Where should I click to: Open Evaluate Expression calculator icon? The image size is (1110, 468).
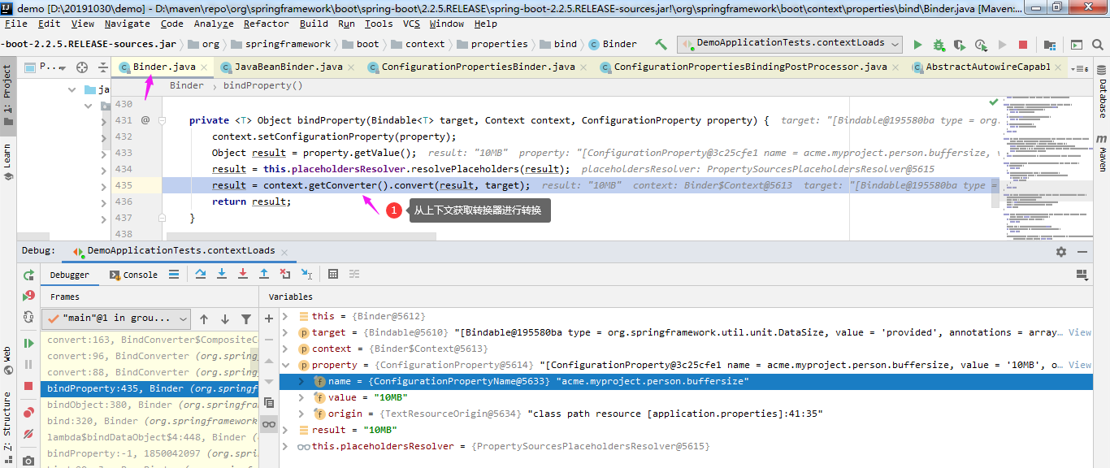click(x=332, y=275)
